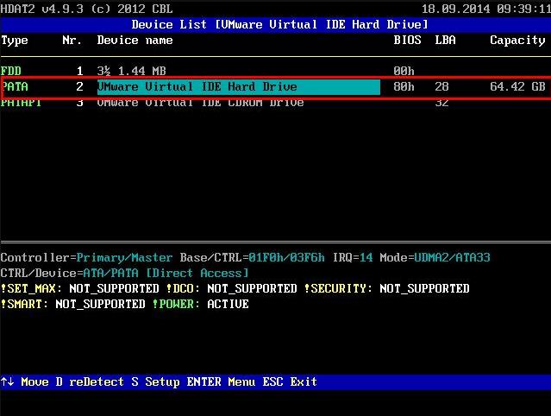The height and width of the screenshot is (416, 551).
Task: Click the 'Device List' title bar
Action: tap(276, 25)
